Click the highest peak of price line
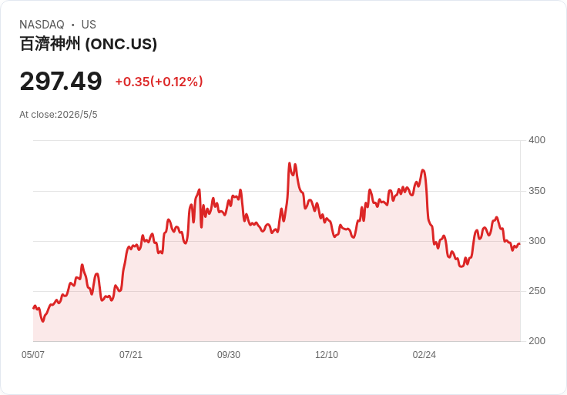 point(290,163)
